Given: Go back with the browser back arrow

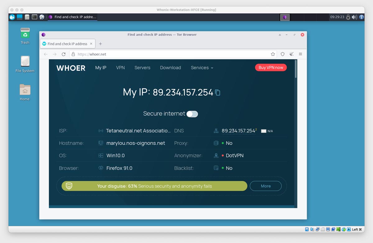Looking at the screenshot, I should coord(46,54).
